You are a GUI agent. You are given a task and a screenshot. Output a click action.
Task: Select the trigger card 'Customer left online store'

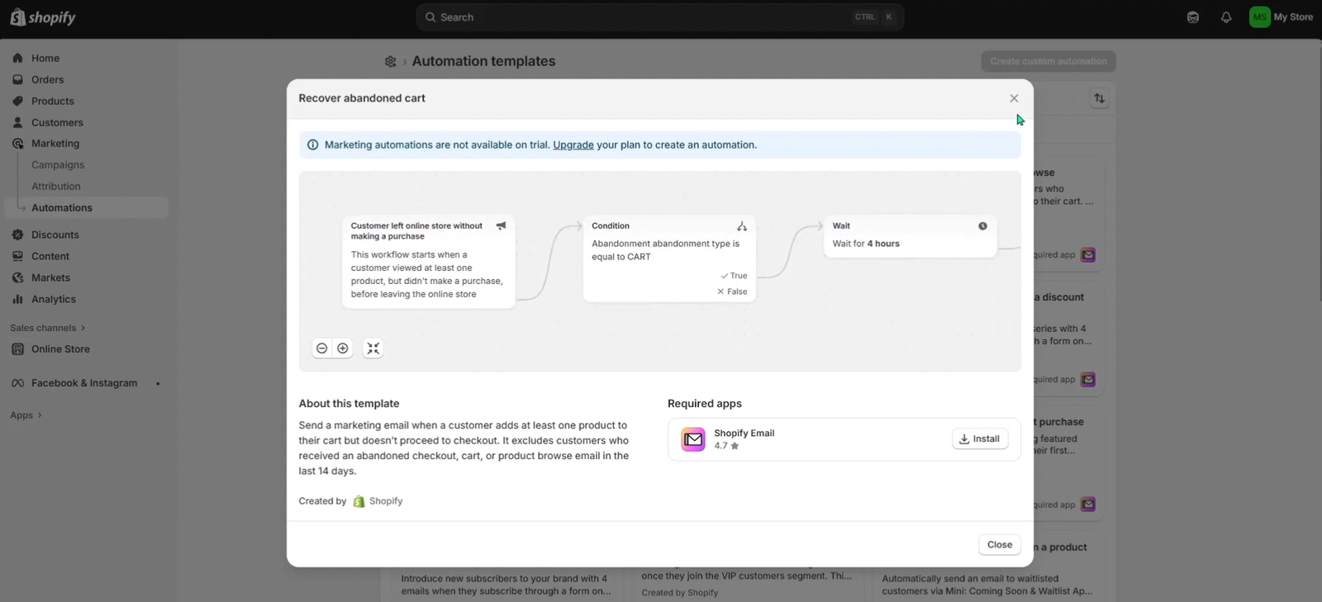pyautogui.click(x=428, y=262)
